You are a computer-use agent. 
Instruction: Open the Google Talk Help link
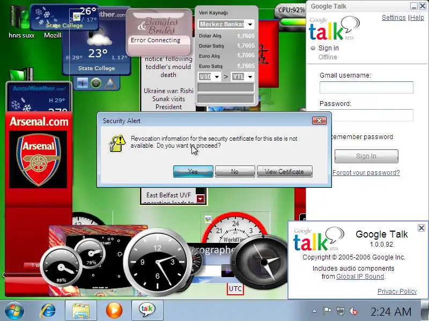tap(417, 18)
